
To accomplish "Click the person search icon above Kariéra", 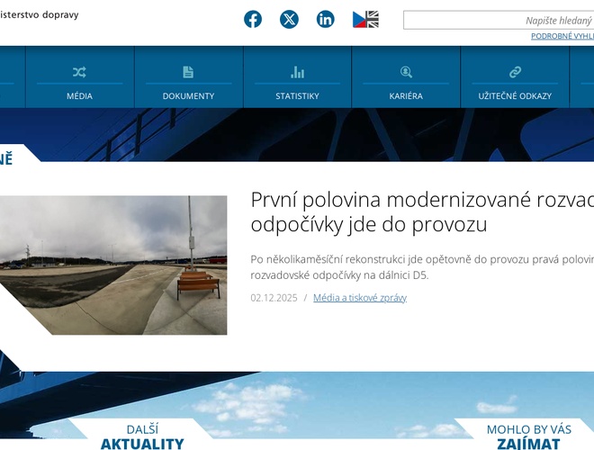I will tap(406, 72).
